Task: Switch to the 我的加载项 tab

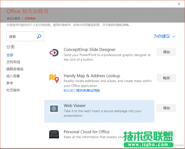Action: pos(13,19)
